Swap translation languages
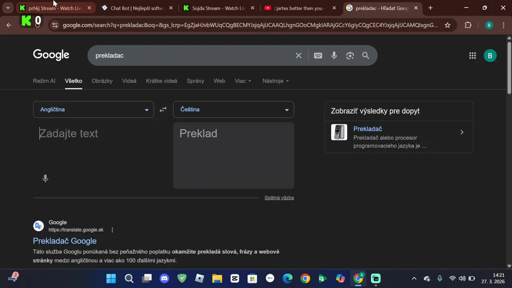 click(163, 110)
